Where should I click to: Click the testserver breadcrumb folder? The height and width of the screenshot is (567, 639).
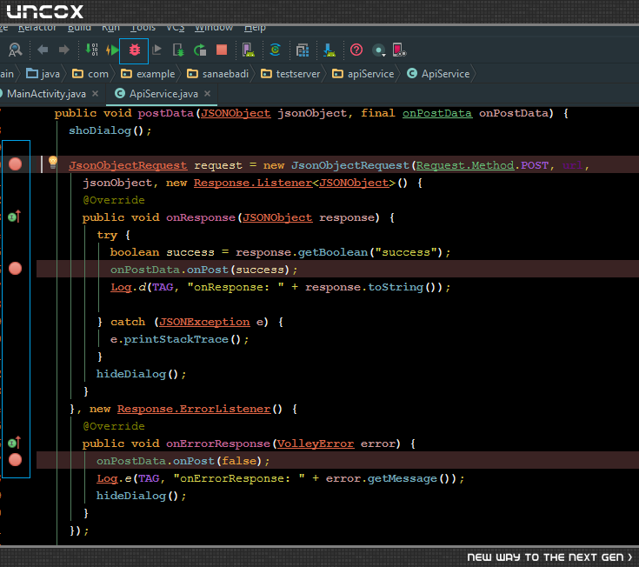click(x=290, y=74)
